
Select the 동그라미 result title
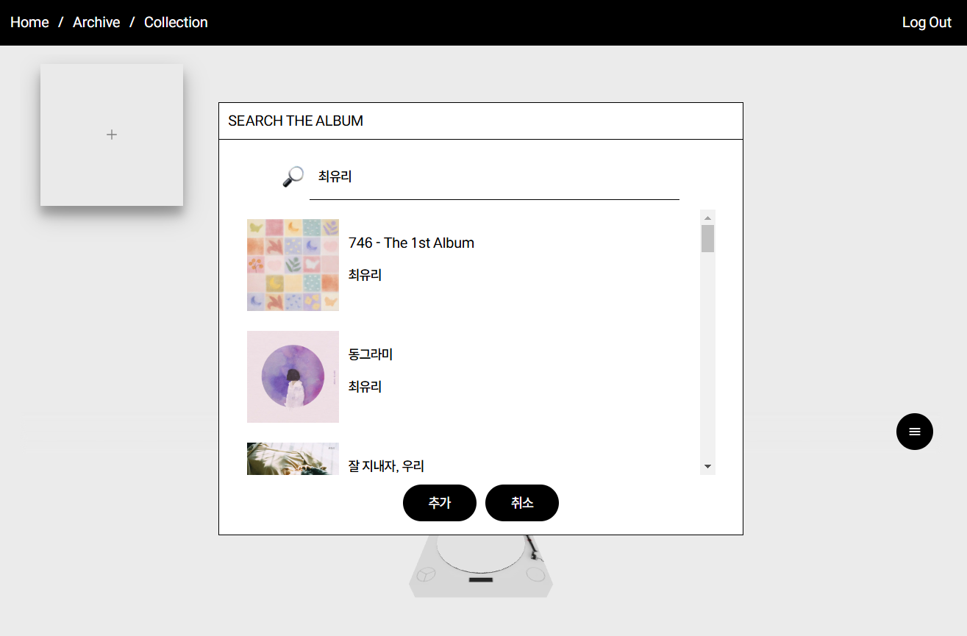pyautogui.click(x=371, y=354)
